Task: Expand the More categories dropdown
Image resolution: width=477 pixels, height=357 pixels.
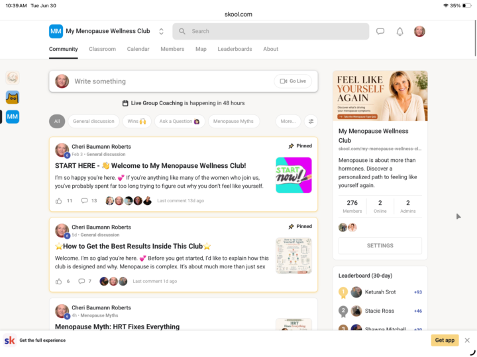Action: click(x=288, y=122)
